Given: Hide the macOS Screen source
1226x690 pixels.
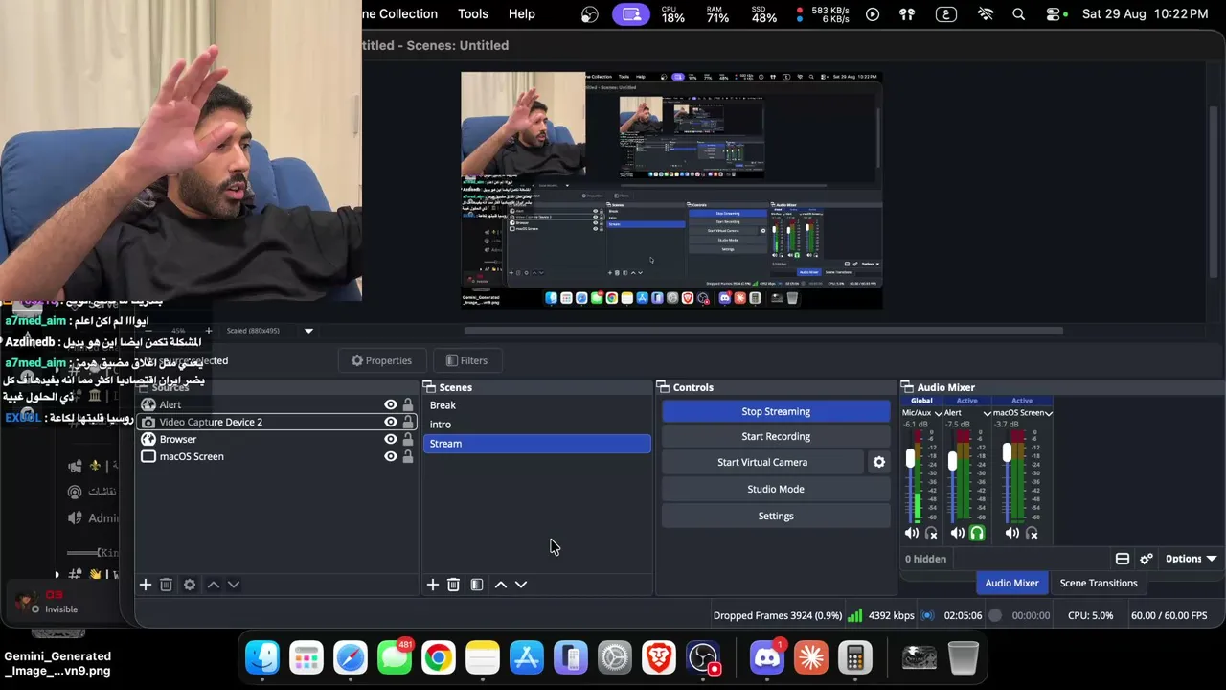Looking at the screenshot, I should [x=390, y=457].
